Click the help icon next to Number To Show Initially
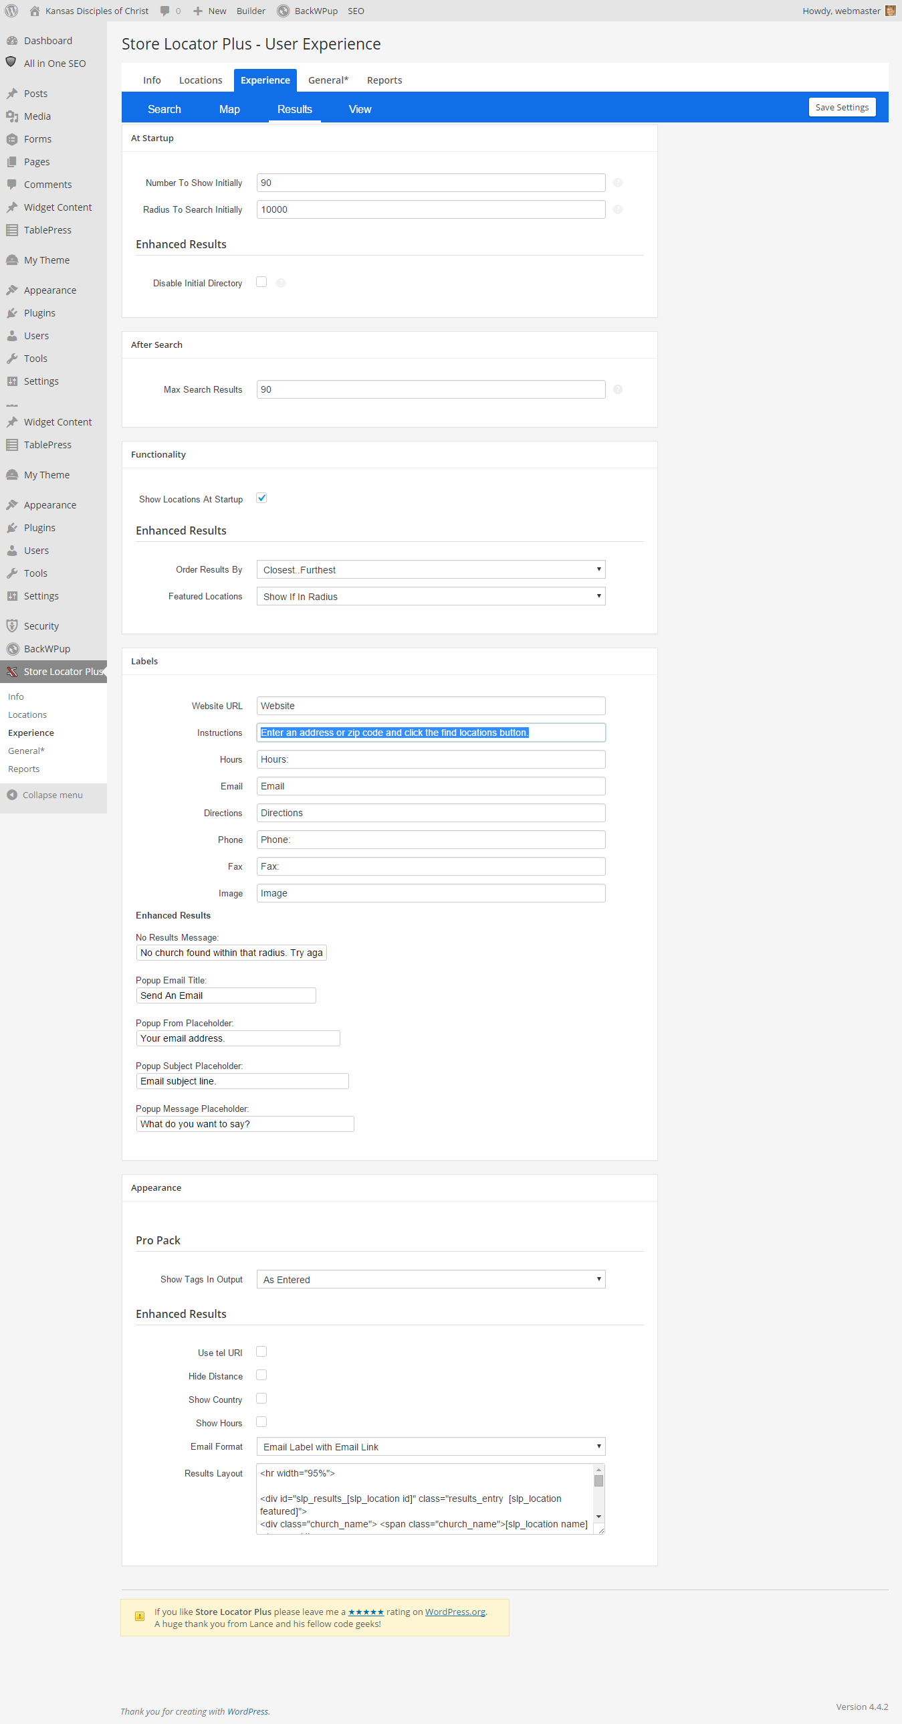The image size is (902, 1724). (618, 183)
